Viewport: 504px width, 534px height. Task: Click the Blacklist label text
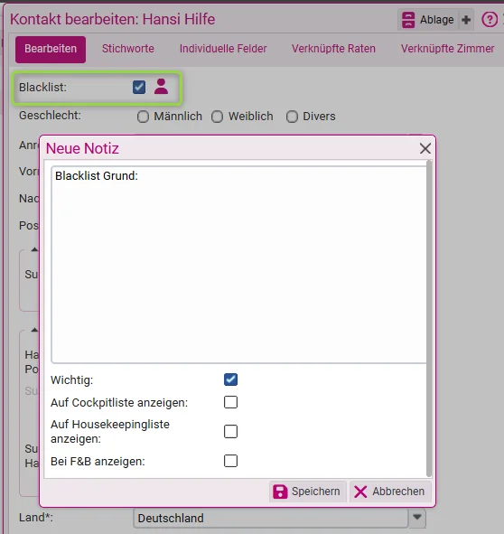[x=43, y=87]
